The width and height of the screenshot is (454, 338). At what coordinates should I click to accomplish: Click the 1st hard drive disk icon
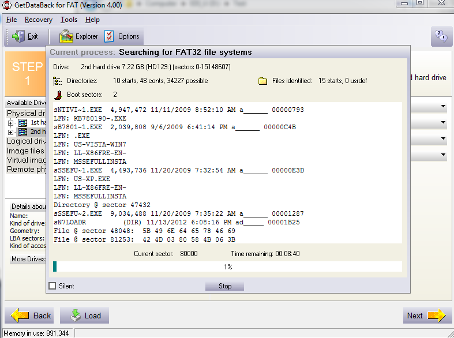(22, 123)
